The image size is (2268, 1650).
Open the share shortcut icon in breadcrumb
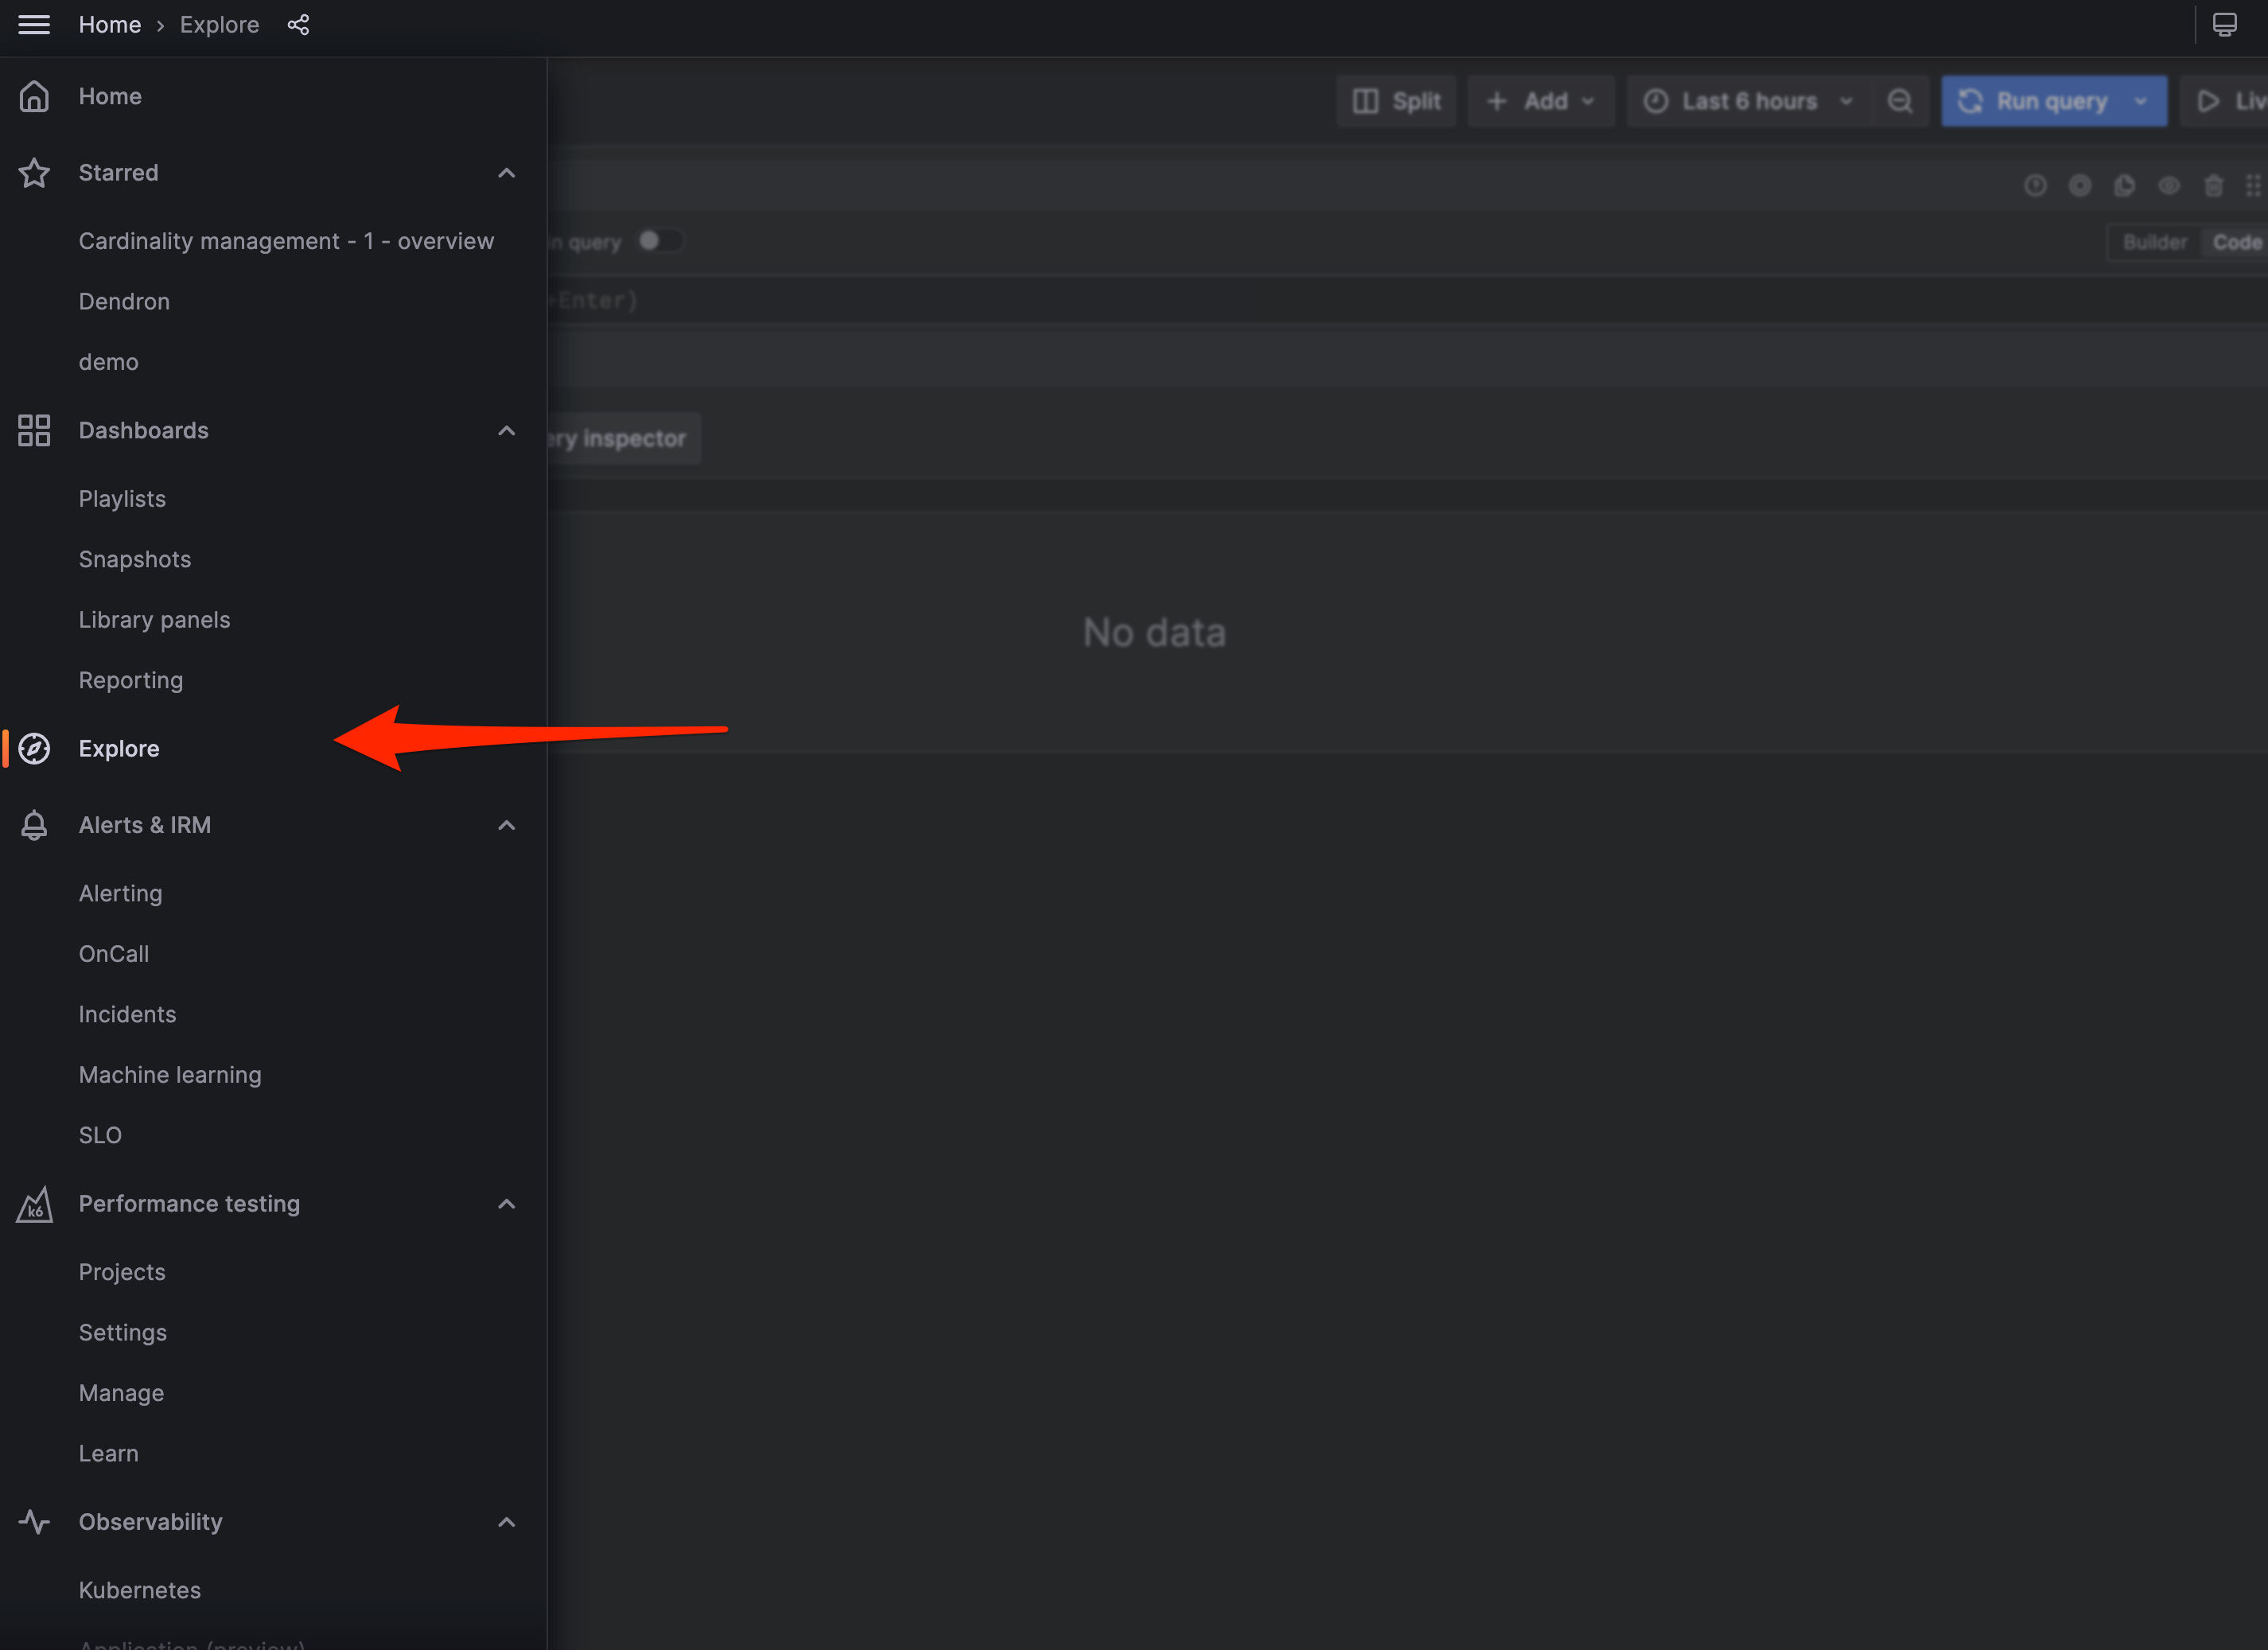click(298, 24)
